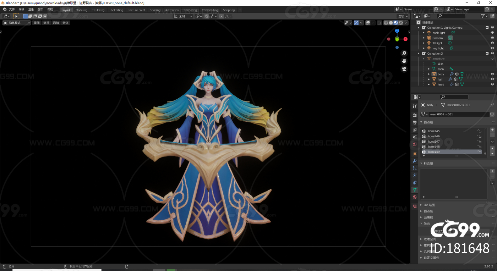The width and height of the screenshot is (497, 271).
Task: Click the pin icon in properties header
Action: [492, 105]
